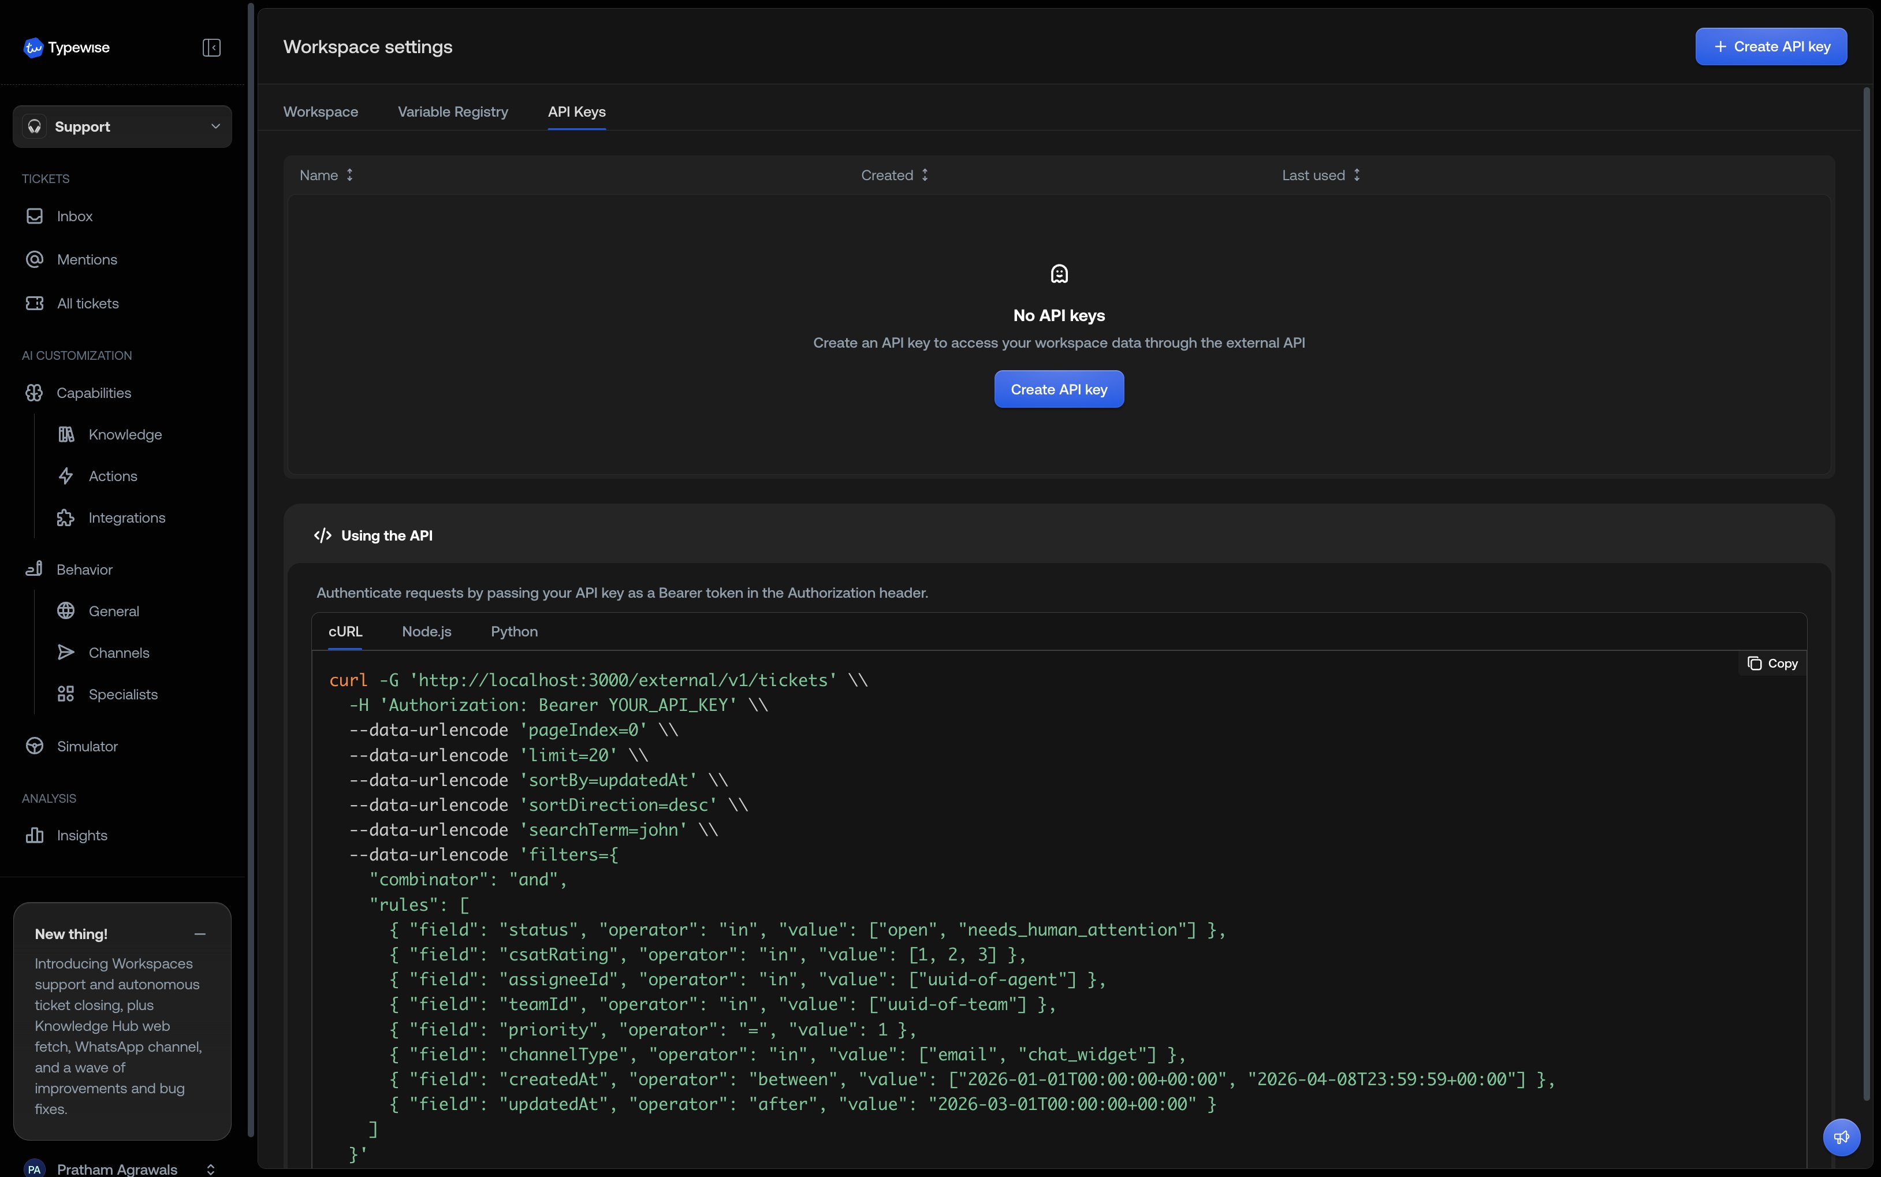Select the API Keys tab
This screenshot has width=1881, height=1177.
click(x=577, y=111)
